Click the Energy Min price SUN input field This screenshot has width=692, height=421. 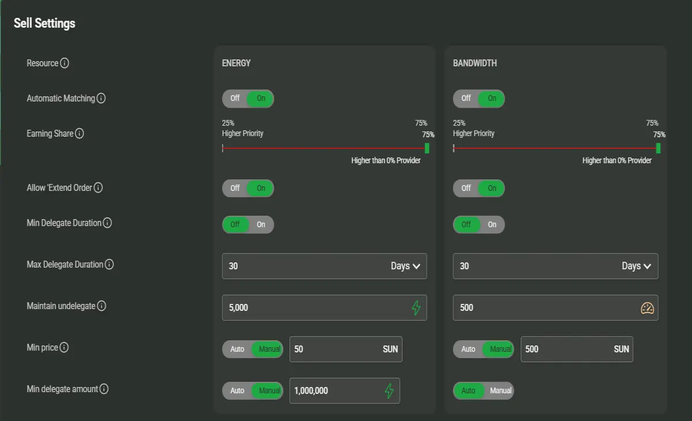pos(346,349)
